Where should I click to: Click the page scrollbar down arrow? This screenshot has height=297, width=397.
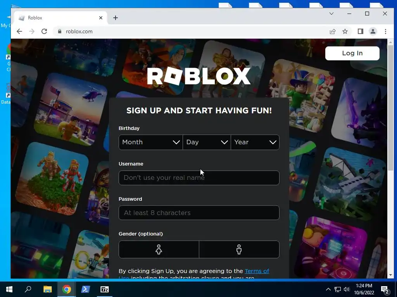pyautogui.click(x=390, y=275)
